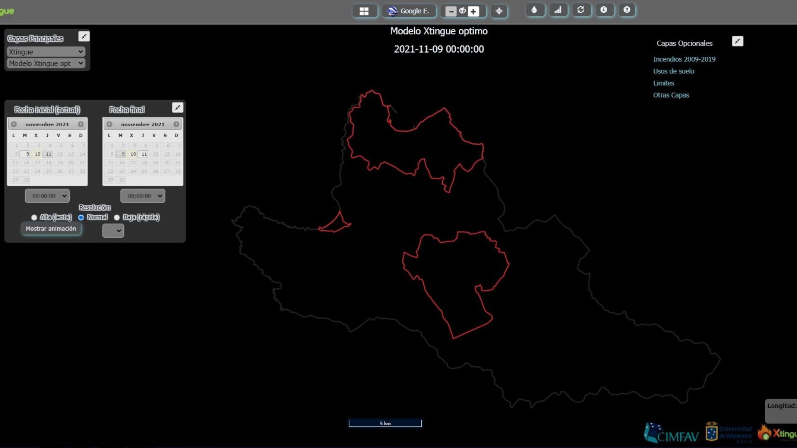This screenshot has height=448, width=797.
Task: Select Normal resolution radio button
Action: coord(81,217)
